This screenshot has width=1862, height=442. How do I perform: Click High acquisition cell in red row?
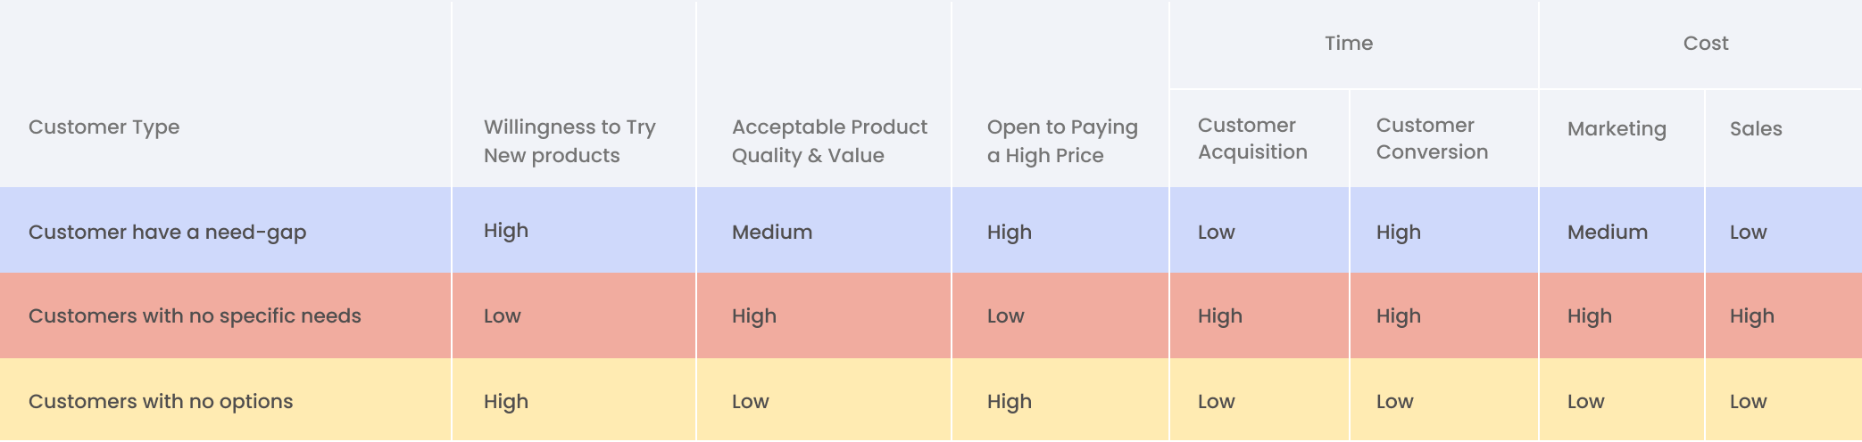coord(1220,316)
